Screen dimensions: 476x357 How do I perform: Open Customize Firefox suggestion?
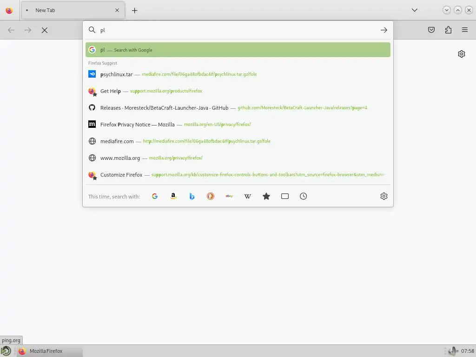(x=238, y=175)
